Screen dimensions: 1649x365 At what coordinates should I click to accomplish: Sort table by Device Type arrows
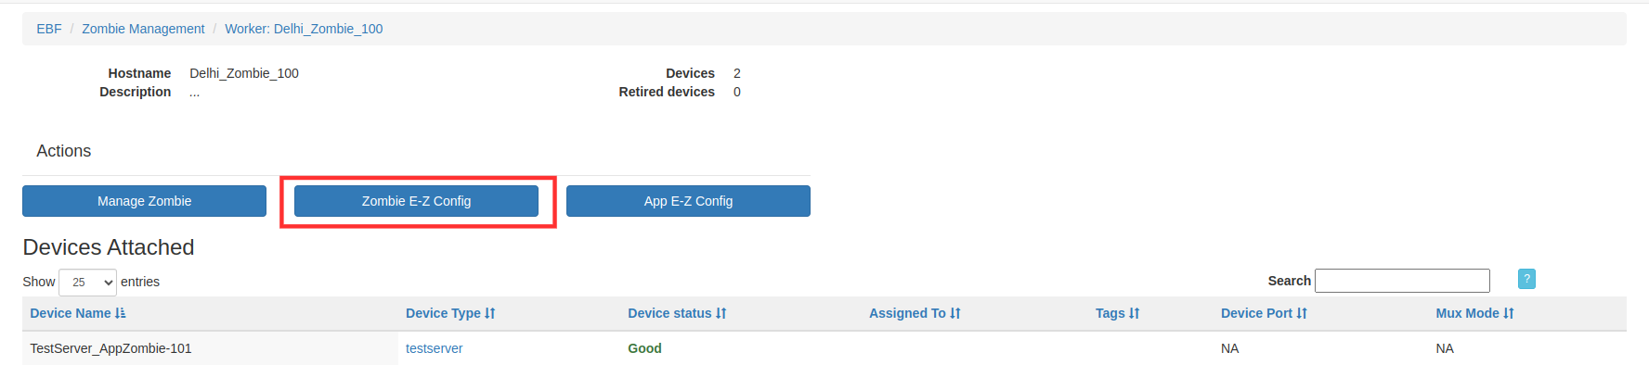[490, 313]
